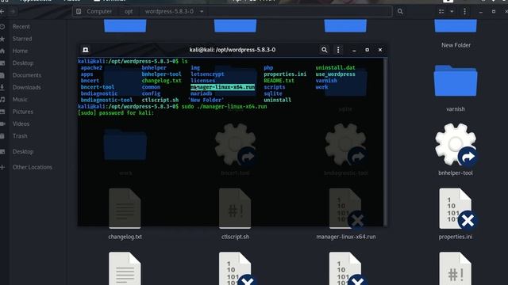Click the sudo password prompt line
This screenshot has width=508, height=285.
click(x=116, y=112)
